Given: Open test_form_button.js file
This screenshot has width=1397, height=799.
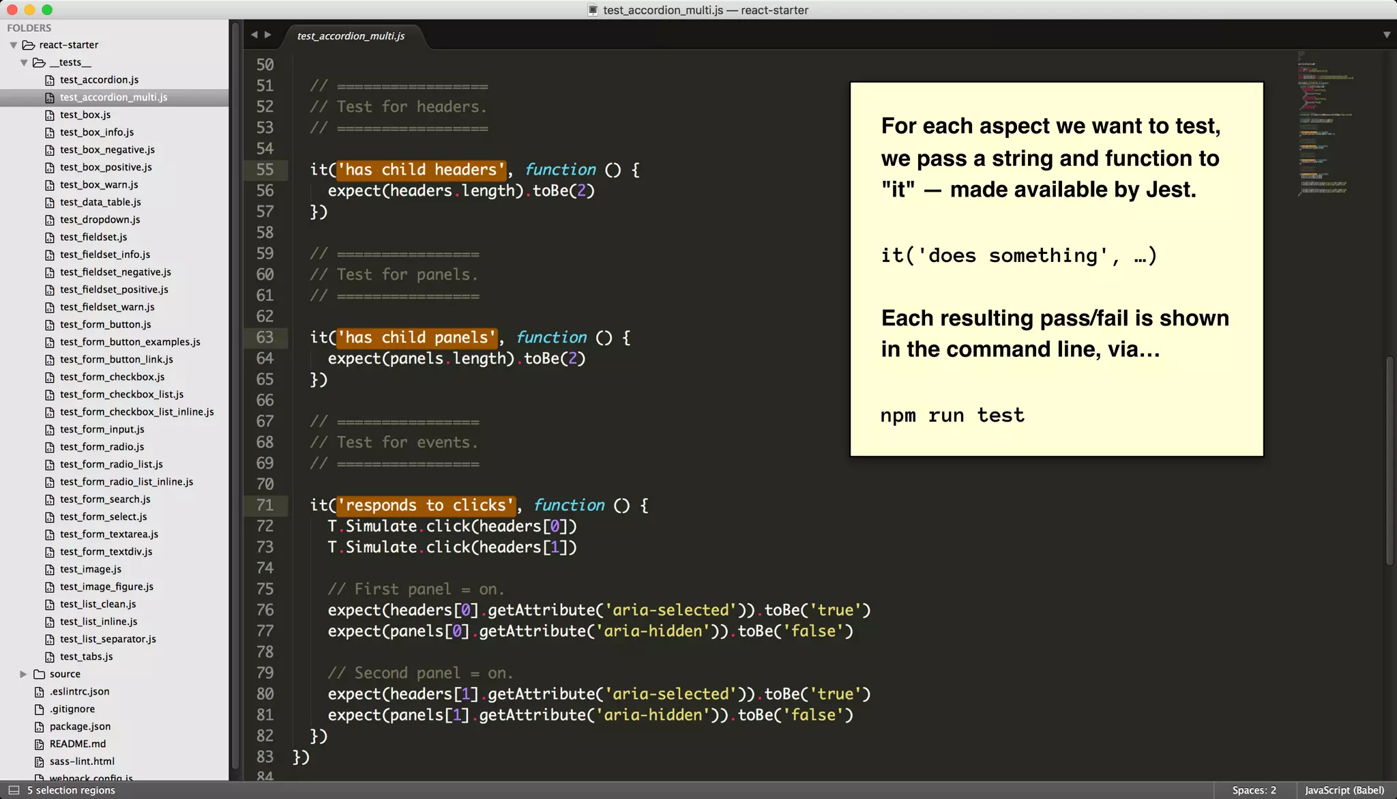Looking at the screenshot, I should (x=106, y=325).
